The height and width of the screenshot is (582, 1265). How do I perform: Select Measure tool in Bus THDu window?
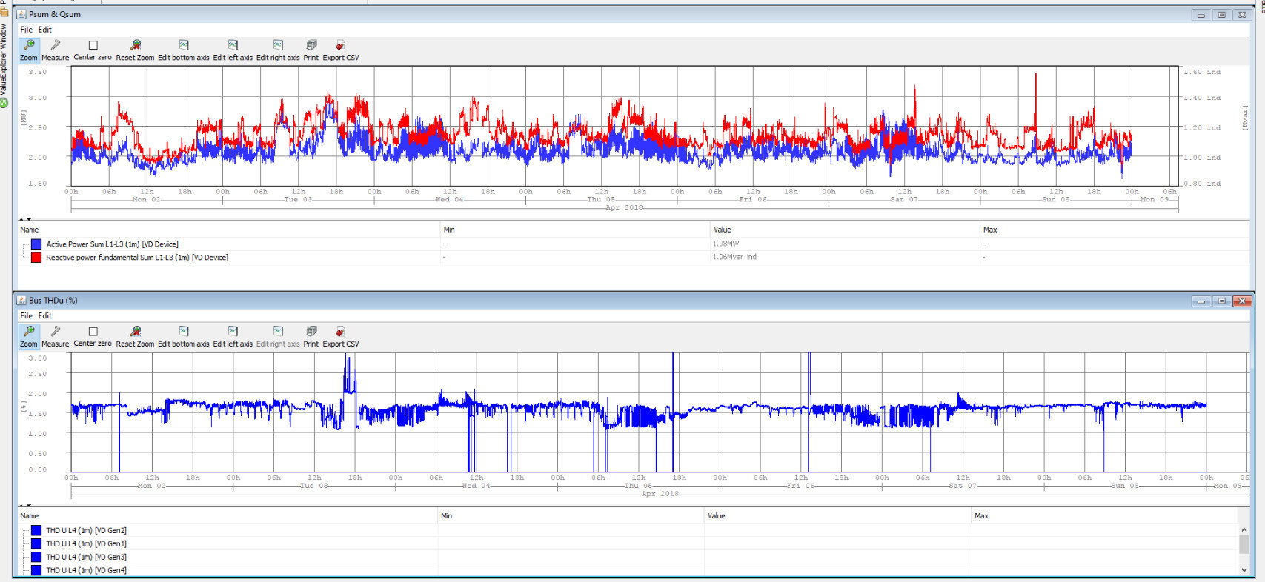click(55, 336)
